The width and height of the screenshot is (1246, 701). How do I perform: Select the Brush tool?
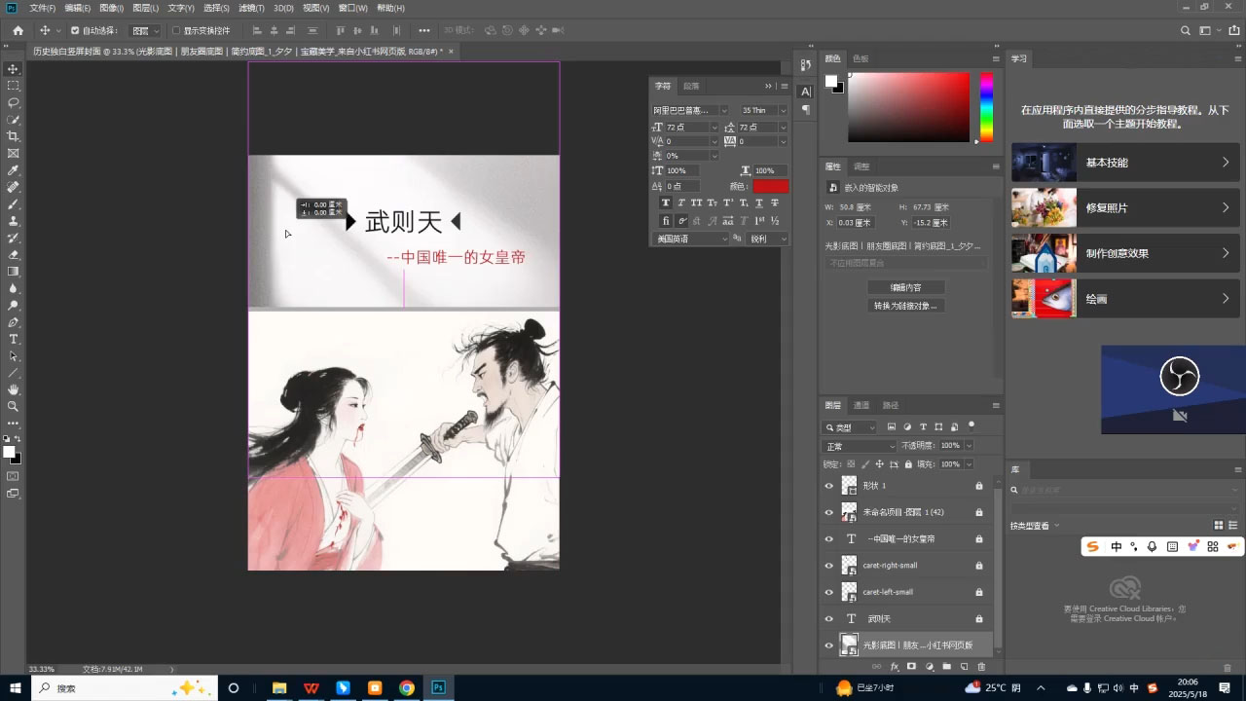tap(14, 204)
